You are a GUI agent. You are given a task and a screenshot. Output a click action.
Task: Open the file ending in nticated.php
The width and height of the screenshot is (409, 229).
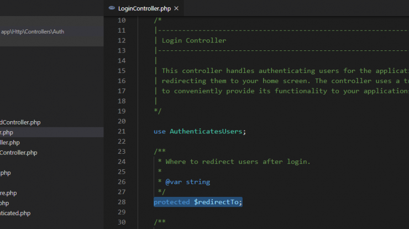[x=15, y=213]
